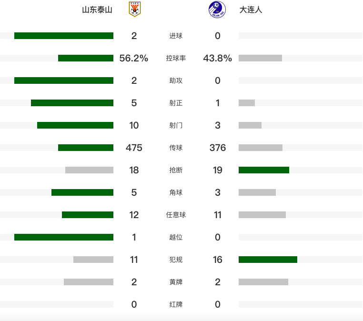Click Shandong's gray 黄牌 yellow card bar

point(89,282)
